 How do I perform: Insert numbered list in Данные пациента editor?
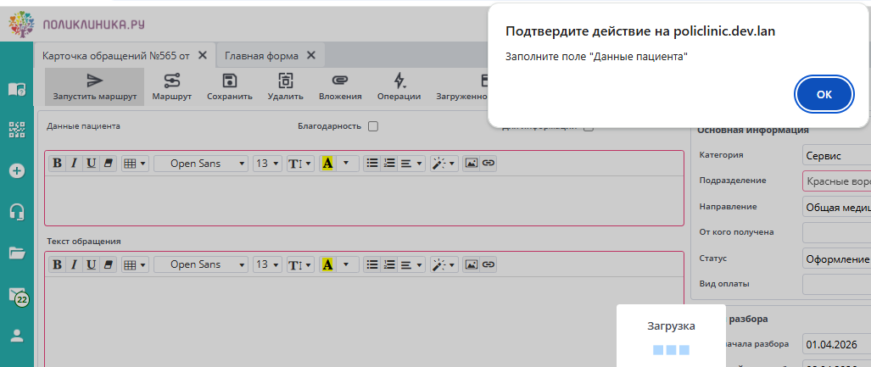389,164
